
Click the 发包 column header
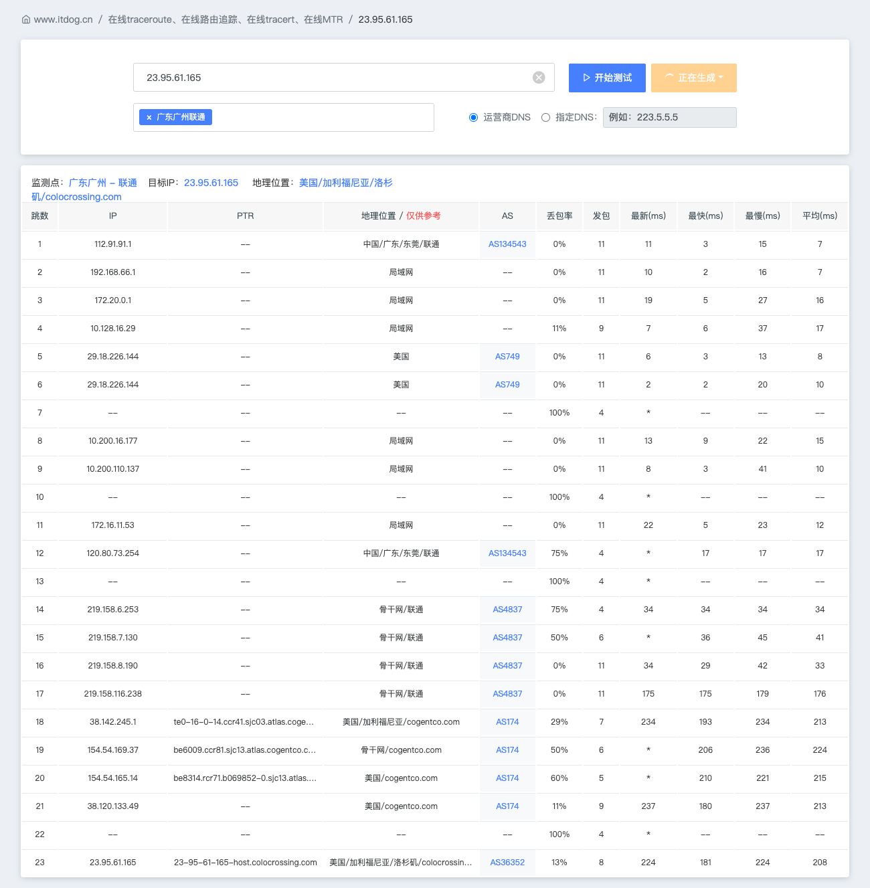click(601, 216)
